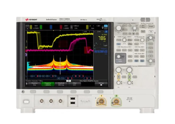The width and height of the screenshot is (175, 124).
Task: Tap the back arrow left of the Waveform softkey
Action: pyautogui.click(x=26, y=84)
